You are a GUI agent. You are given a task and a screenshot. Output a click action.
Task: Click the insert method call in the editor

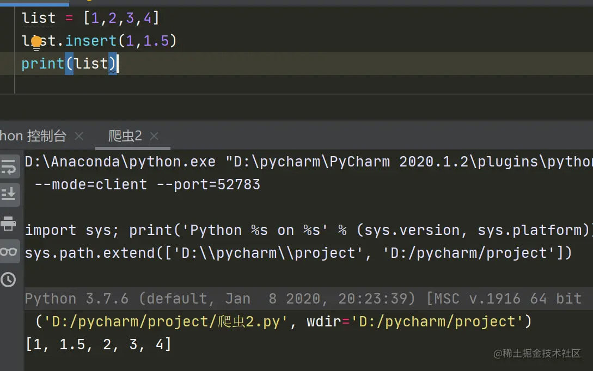(91, 40)
